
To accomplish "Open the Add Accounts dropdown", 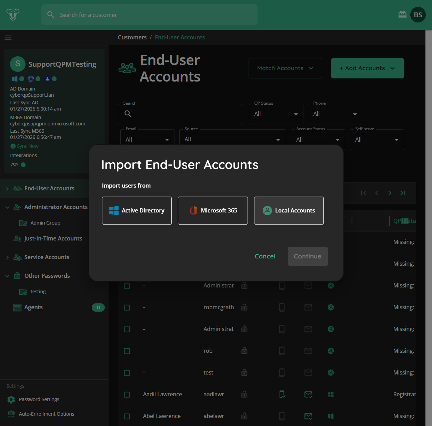I will click(x=368, y=68).
